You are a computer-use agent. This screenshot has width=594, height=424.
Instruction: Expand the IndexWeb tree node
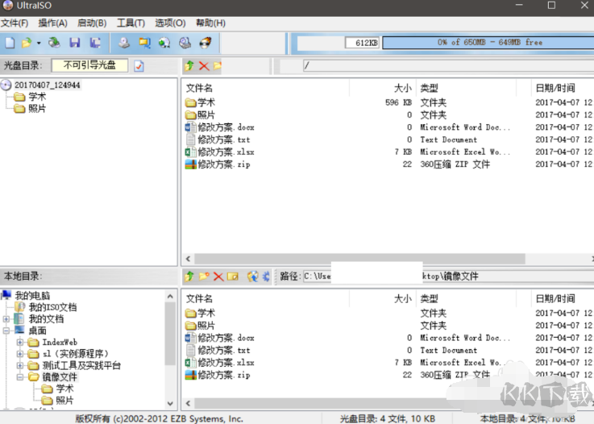pos(20,343)
